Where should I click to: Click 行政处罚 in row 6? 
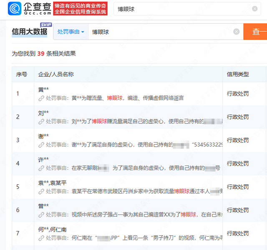click(x=238, y=210)
